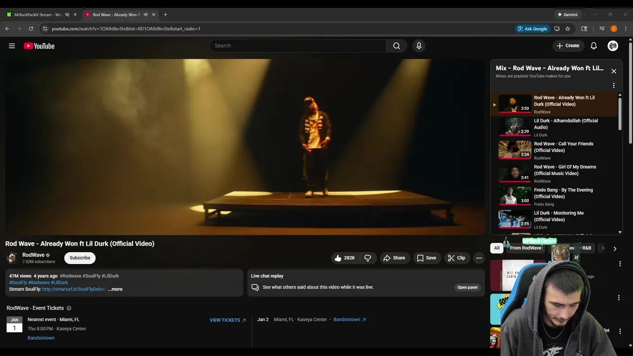Open Chrome side search panel icon

tap(584, 29)
